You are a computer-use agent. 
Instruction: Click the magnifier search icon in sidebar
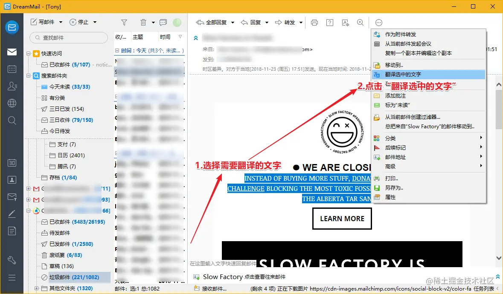click(x=12, y=121)
